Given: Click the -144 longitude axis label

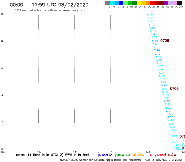Looking at the screenshot, I should point(74,152).
